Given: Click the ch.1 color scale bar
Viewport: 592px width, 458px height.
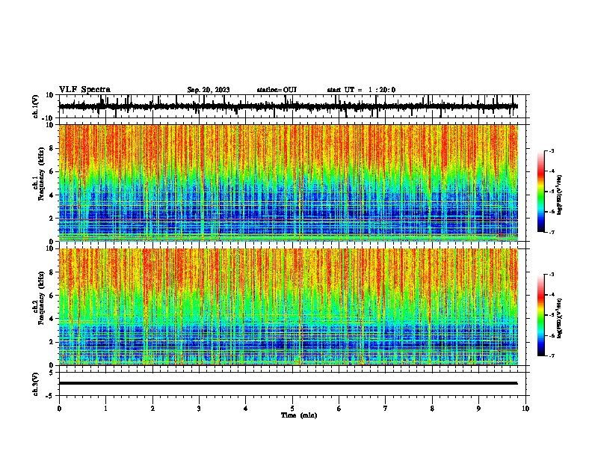Looking at the screenshot, I should (540, 192).
